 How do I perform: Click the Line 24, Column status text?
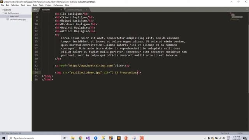[14, 133]
